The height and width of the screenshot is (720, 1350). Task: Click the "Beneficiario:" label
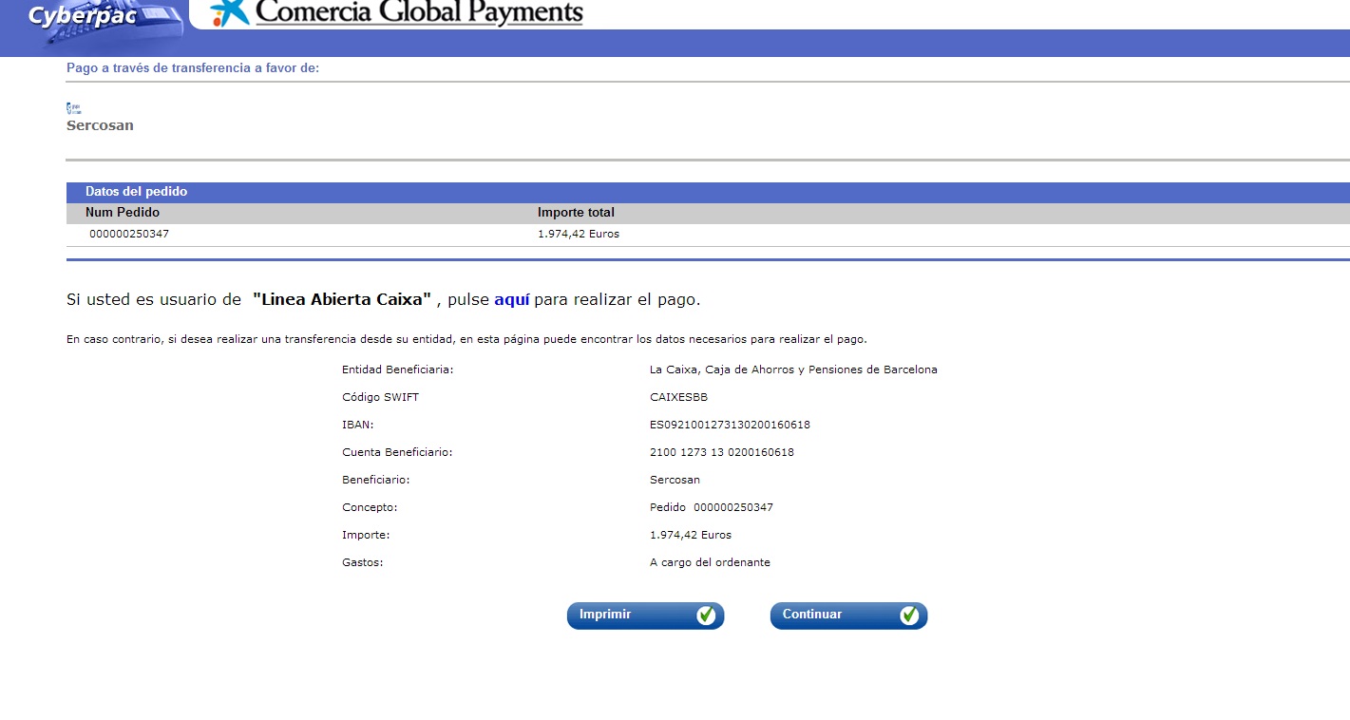click(x=376, y=480)
